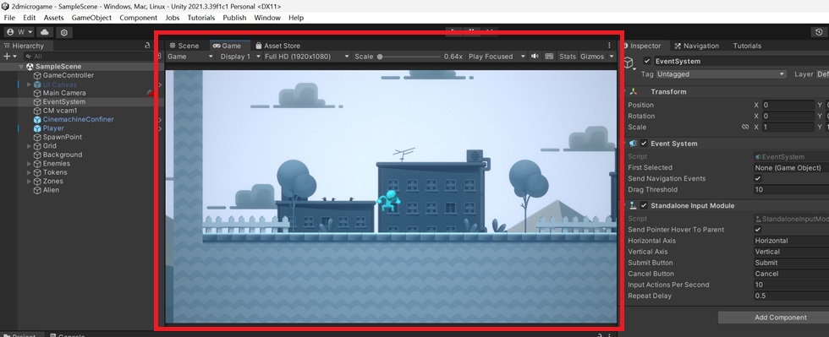Click the SpawnPoint cube icon
The image size is (829, 337).
click(37, 138)
